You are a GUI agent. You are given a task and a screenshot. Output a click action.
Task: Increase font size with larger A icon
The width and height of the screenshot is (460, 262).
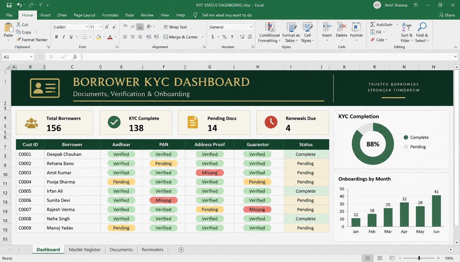coord(107,27)
